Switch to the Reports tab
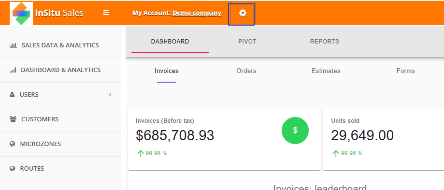Viewport: 444px width, 190px height. (325, 42)
